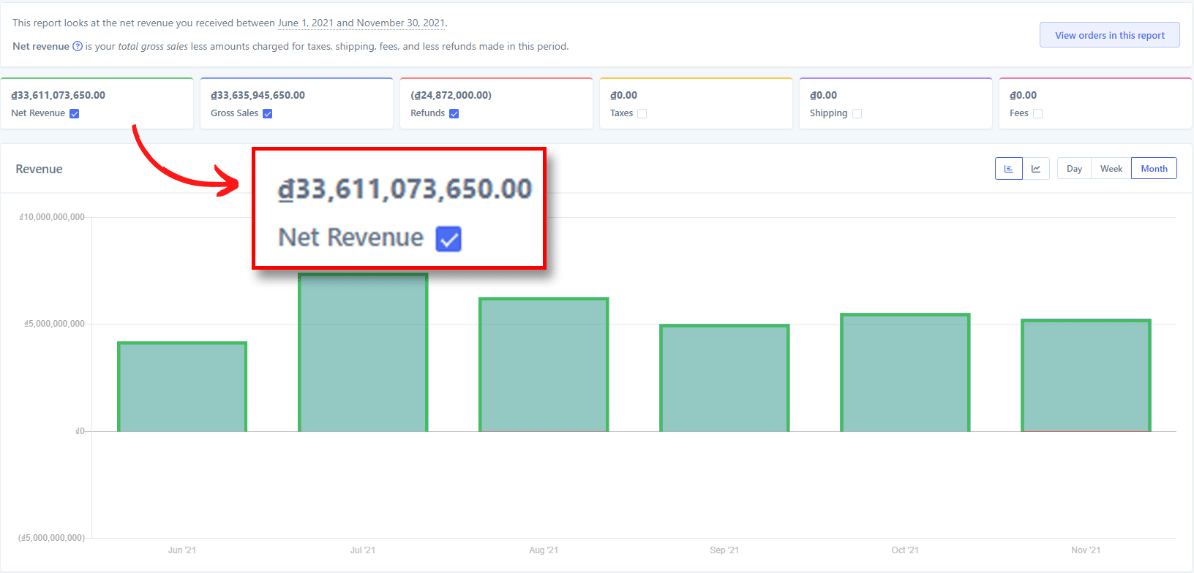Group the chart by Day
The height and width of the screenshot is (573, 1194).
pos(1074,168)
